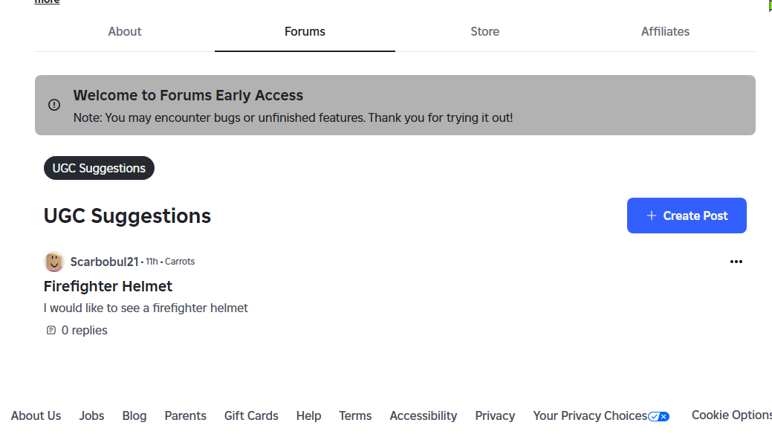The height and width of the screenshot is (437, 772).
Task: Open the Store tab
Action: coord(484,31)
